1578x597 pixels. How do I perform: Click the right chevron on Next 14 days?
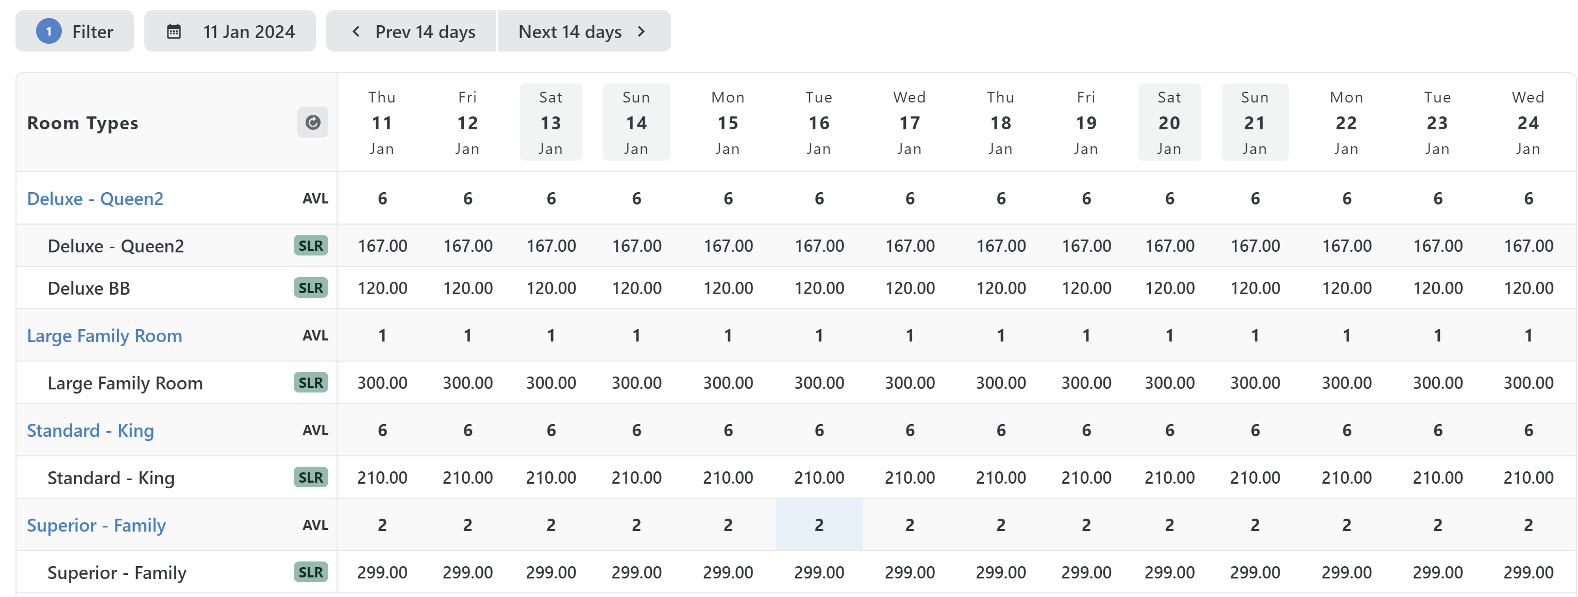pos(642,31)
